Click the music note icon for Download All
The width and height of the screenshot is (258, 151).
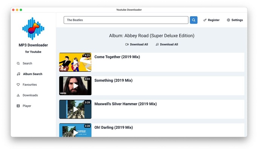157,45
